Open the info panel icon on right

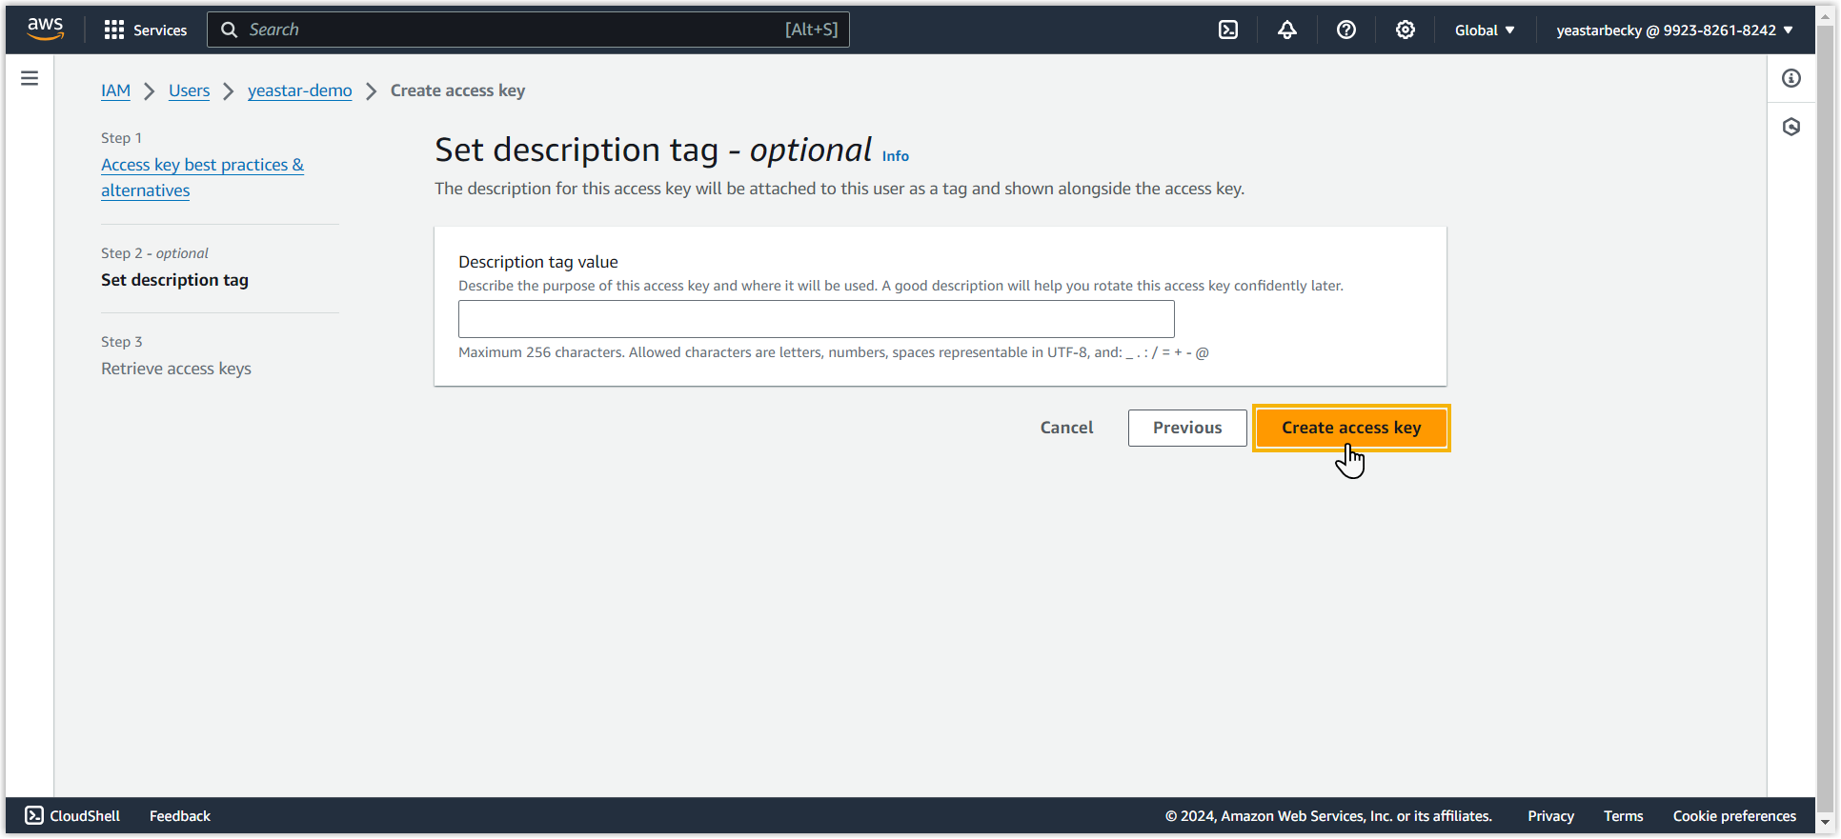pos(1791,78)
